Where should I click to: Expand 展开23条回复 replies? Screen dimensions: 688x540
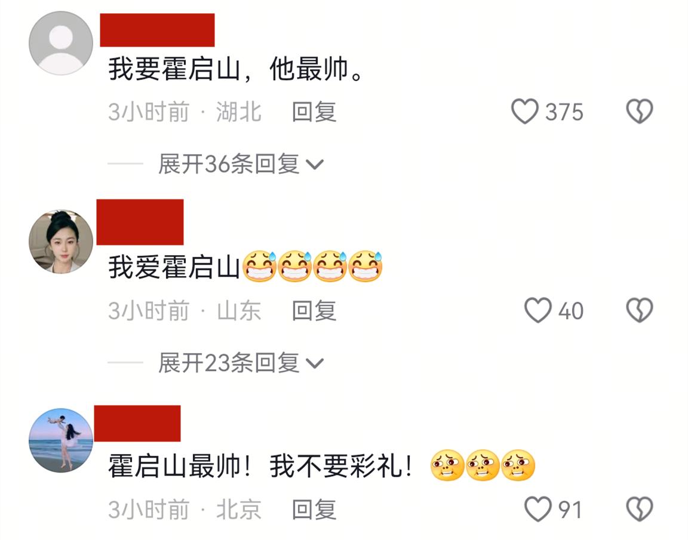click(x=241, y=363)
